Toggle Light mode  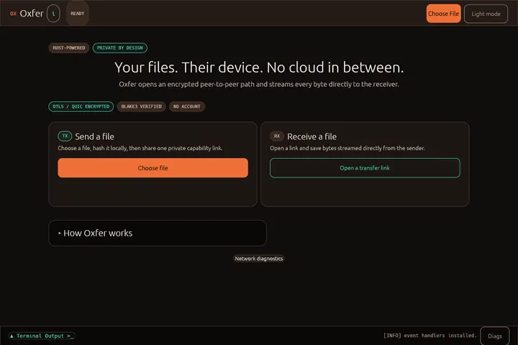(x=486, y=14)
